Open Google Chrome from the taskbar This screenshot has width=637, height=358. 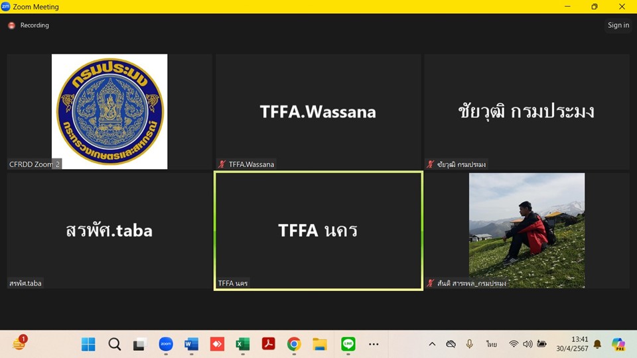pyautogui.click(x=294, y=344)
